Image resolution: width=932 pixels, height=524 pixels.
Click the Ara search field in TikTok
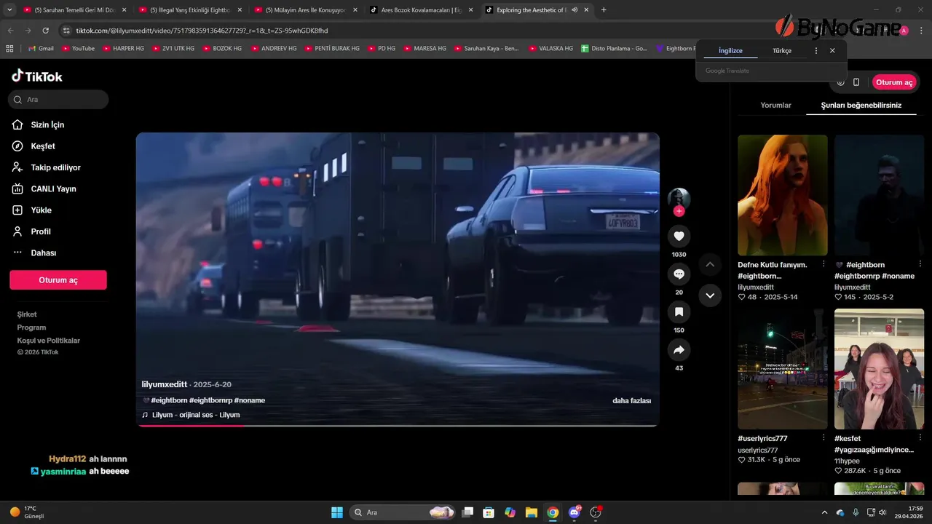tap(58, 99)
